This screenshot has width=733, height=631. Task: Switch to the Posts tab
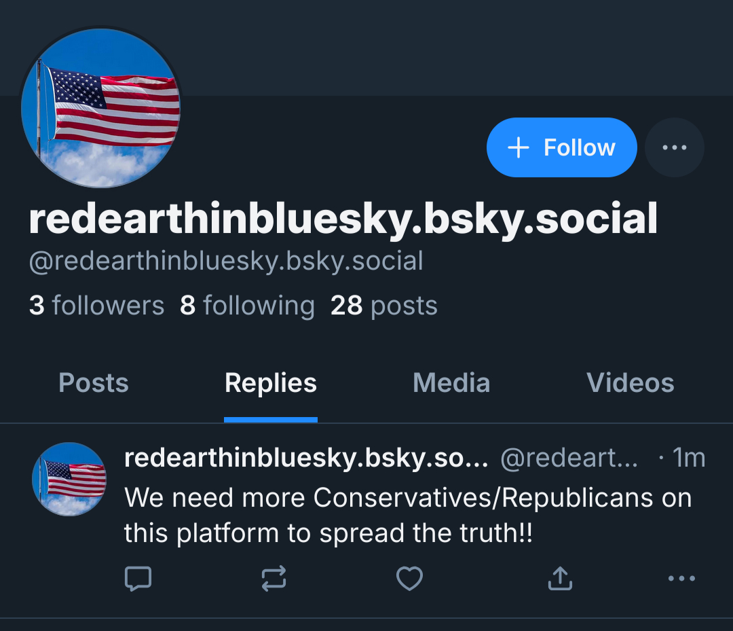[94, 383]
